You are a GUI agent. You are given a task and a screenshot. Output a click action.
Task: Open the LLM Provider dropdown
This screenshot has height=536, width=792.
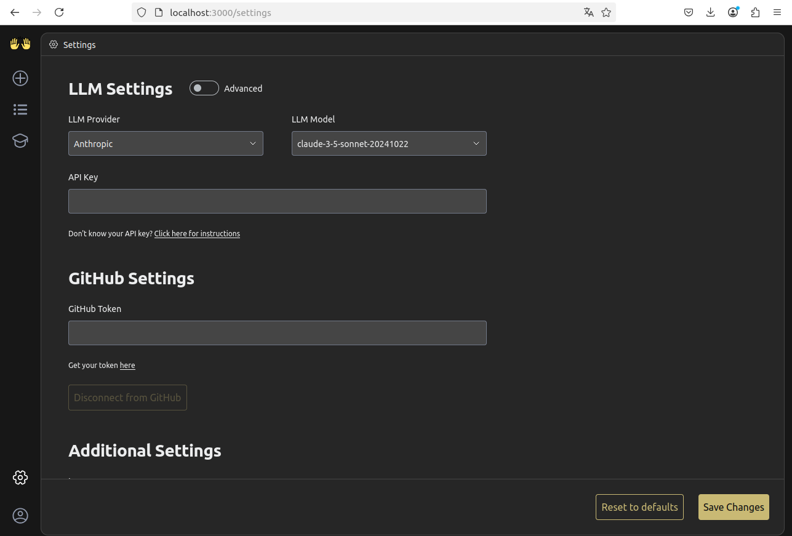click(166, 143)
